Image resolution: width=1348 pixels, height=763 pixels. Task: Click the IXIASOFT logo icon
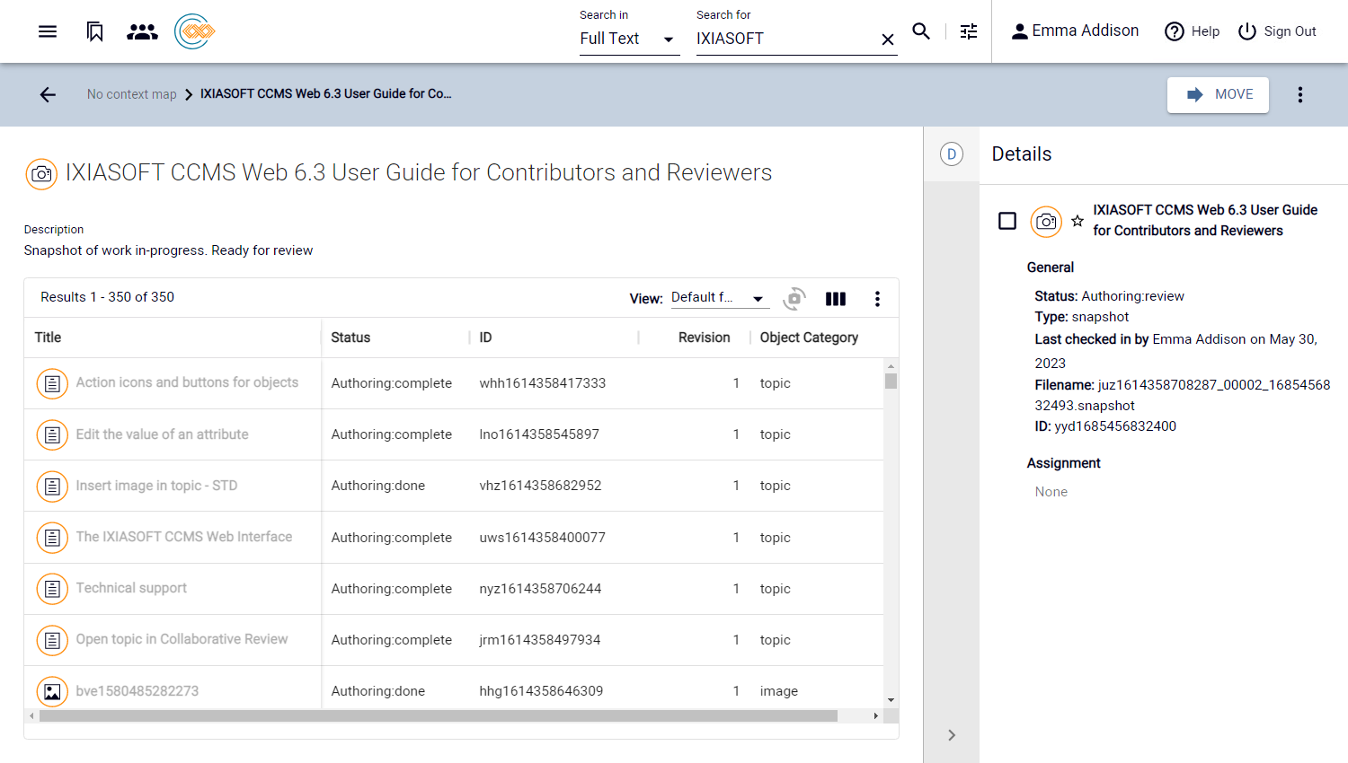pyautogui.click(x=195, y=31)
